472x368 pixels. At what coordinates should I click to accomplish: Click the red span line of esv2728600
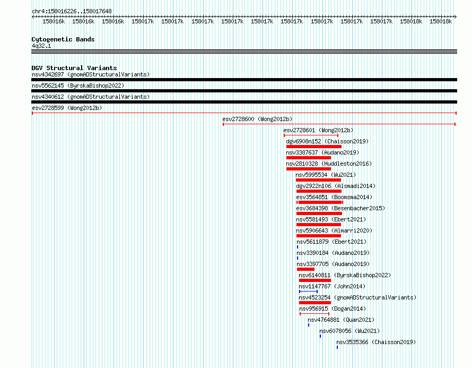(339, 124)
